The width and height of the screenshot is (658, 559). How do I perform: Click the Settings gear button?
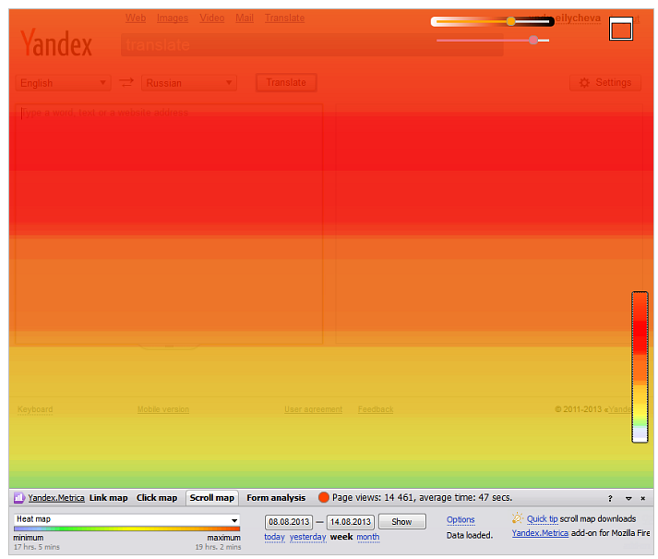click(605, 83)
